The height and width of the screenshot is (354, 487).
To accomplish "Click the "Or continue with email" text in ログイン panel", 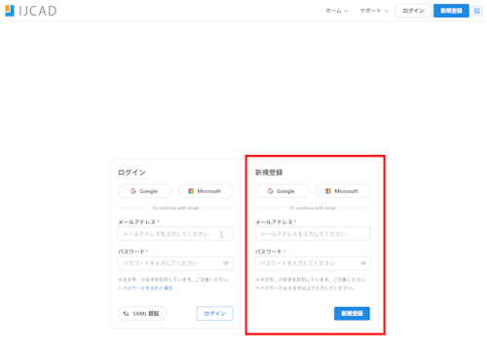I will (x=175, y=208).
